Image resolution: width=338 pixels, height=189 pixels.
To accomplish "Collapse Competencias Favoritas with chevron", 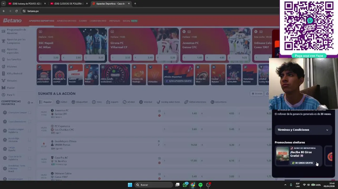I will 32,103.
